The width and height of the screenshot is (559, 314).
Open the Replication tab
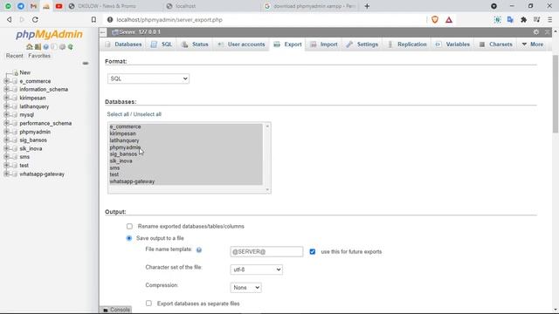[x=407, y=44]
